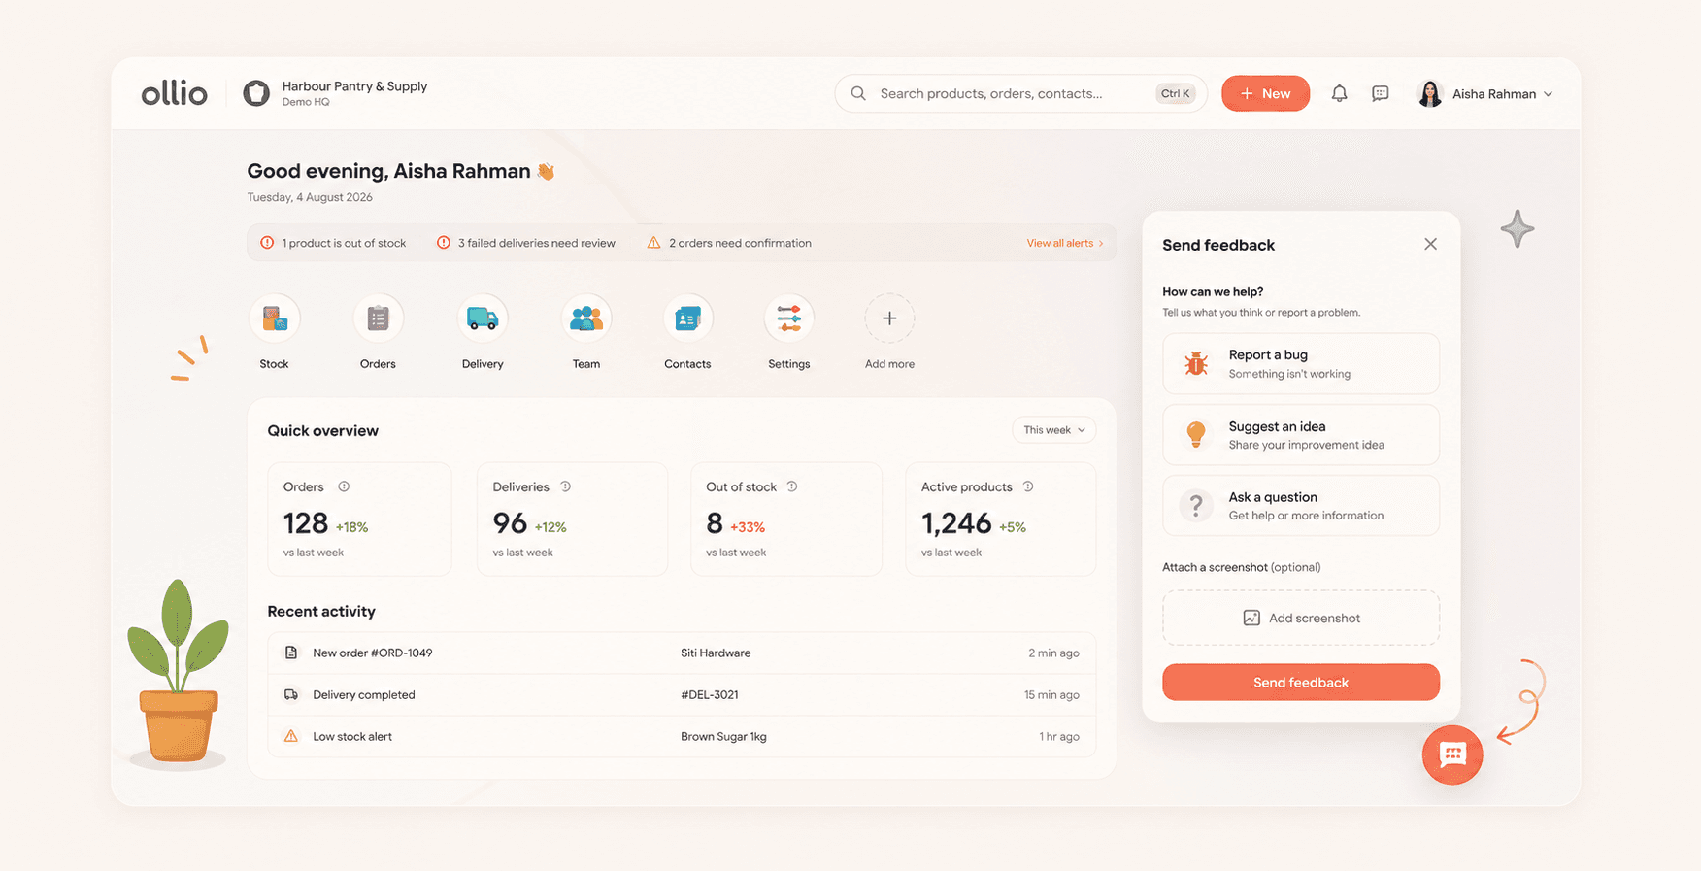1701x871 pixels.
Task: Click Brown Sugar 1kg product name
Action: tap(723, 736)
